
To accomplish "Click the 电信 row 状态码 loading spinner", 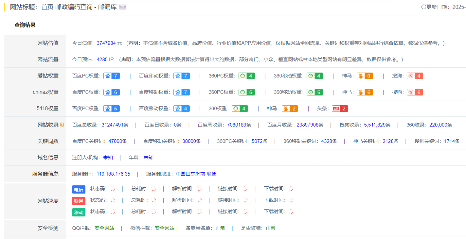I will (113, 189).
